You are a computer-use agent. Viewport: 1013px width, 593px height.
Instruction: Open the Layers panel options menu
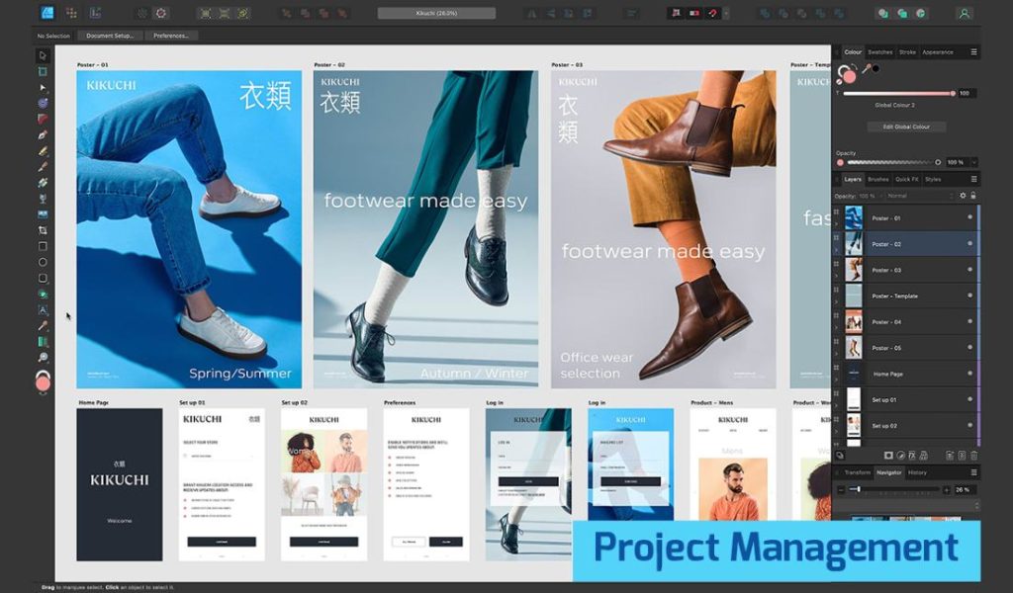click(x=973, y=179)
